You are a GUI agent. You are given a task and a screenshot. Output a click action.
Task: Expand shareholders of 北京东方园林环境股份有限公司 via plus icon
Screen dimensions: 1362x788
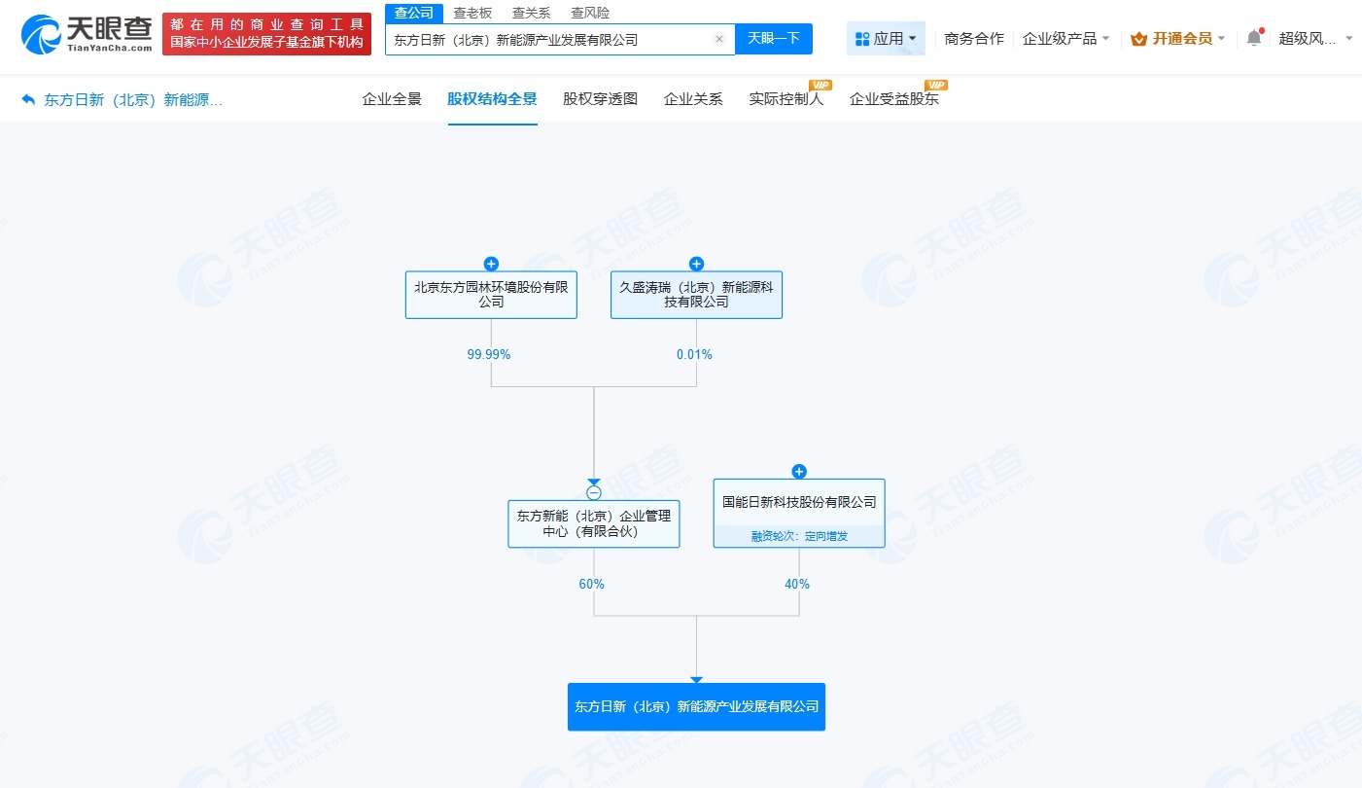tap(491, 264)
